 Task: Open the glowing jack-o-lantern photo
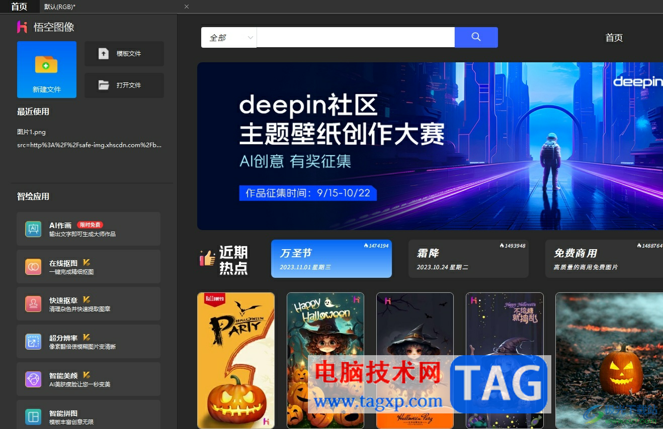(609, 360)
